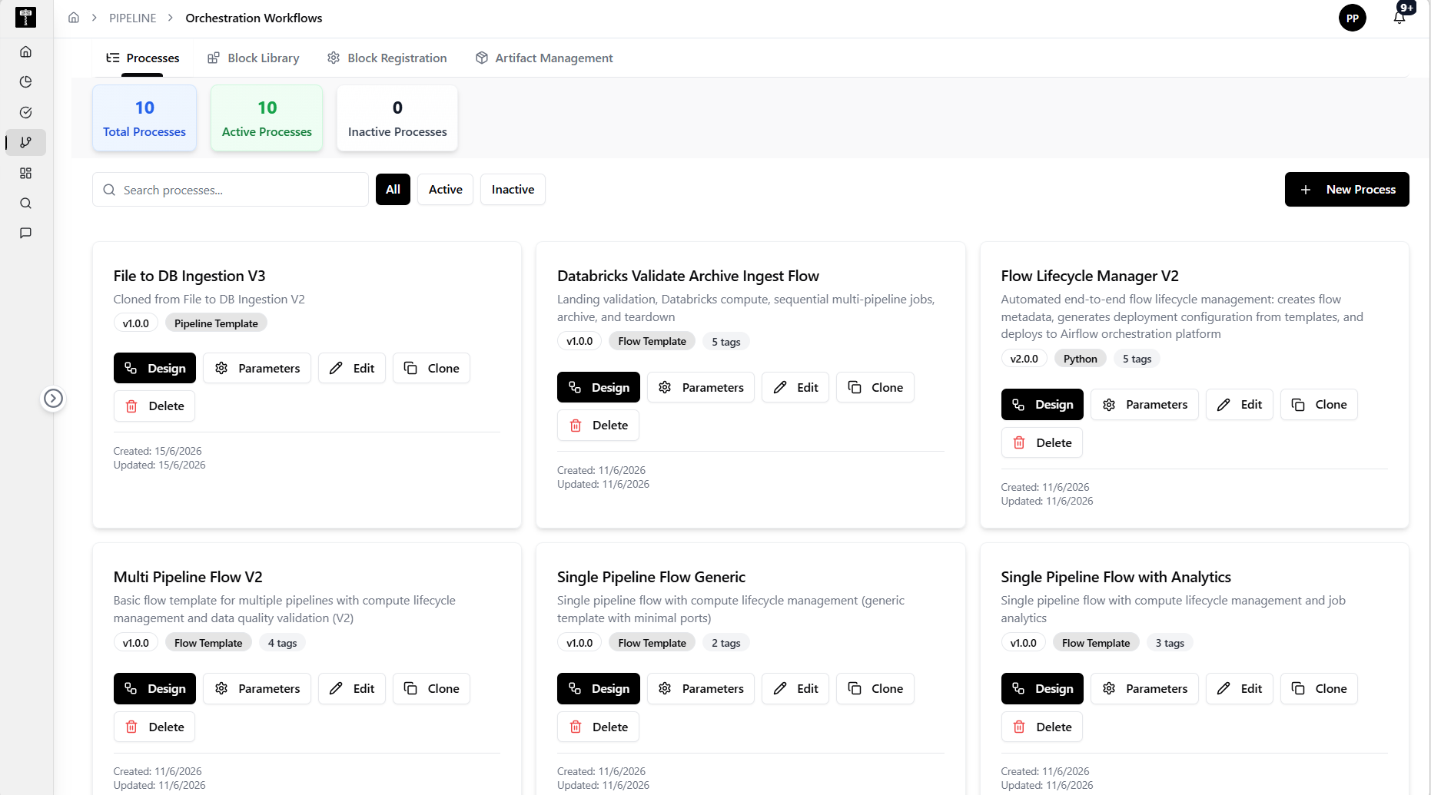Switch to the Processes tab
The width and height of the screenshot is (1431, 795).
pyautogui.click(x=143, y=58)
